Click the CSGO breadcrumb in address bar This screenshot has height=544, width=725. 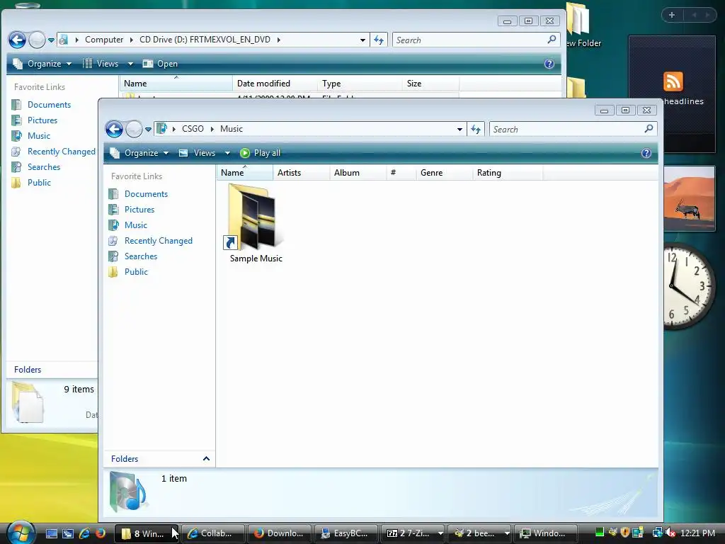point(193,129)
